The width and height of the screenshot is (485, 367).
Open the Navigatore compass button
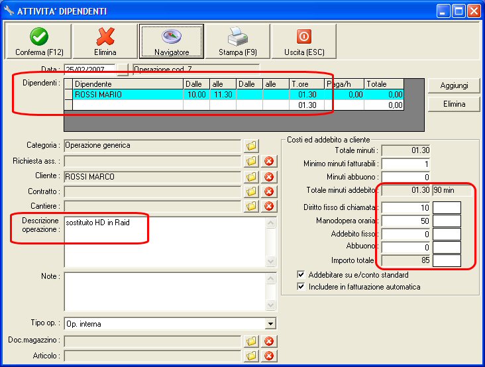pos(172,42)
